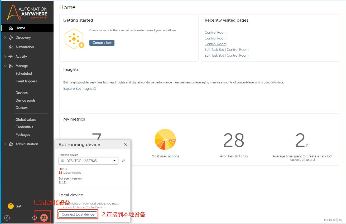
Task: Click the Discovery icon in sidebar
Action: 11,38
